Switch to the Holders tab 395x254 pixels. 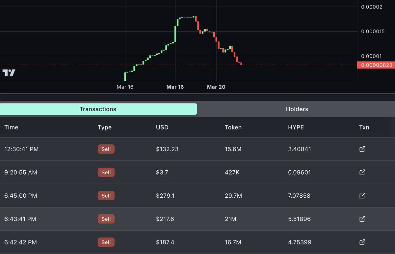(297, 109)
